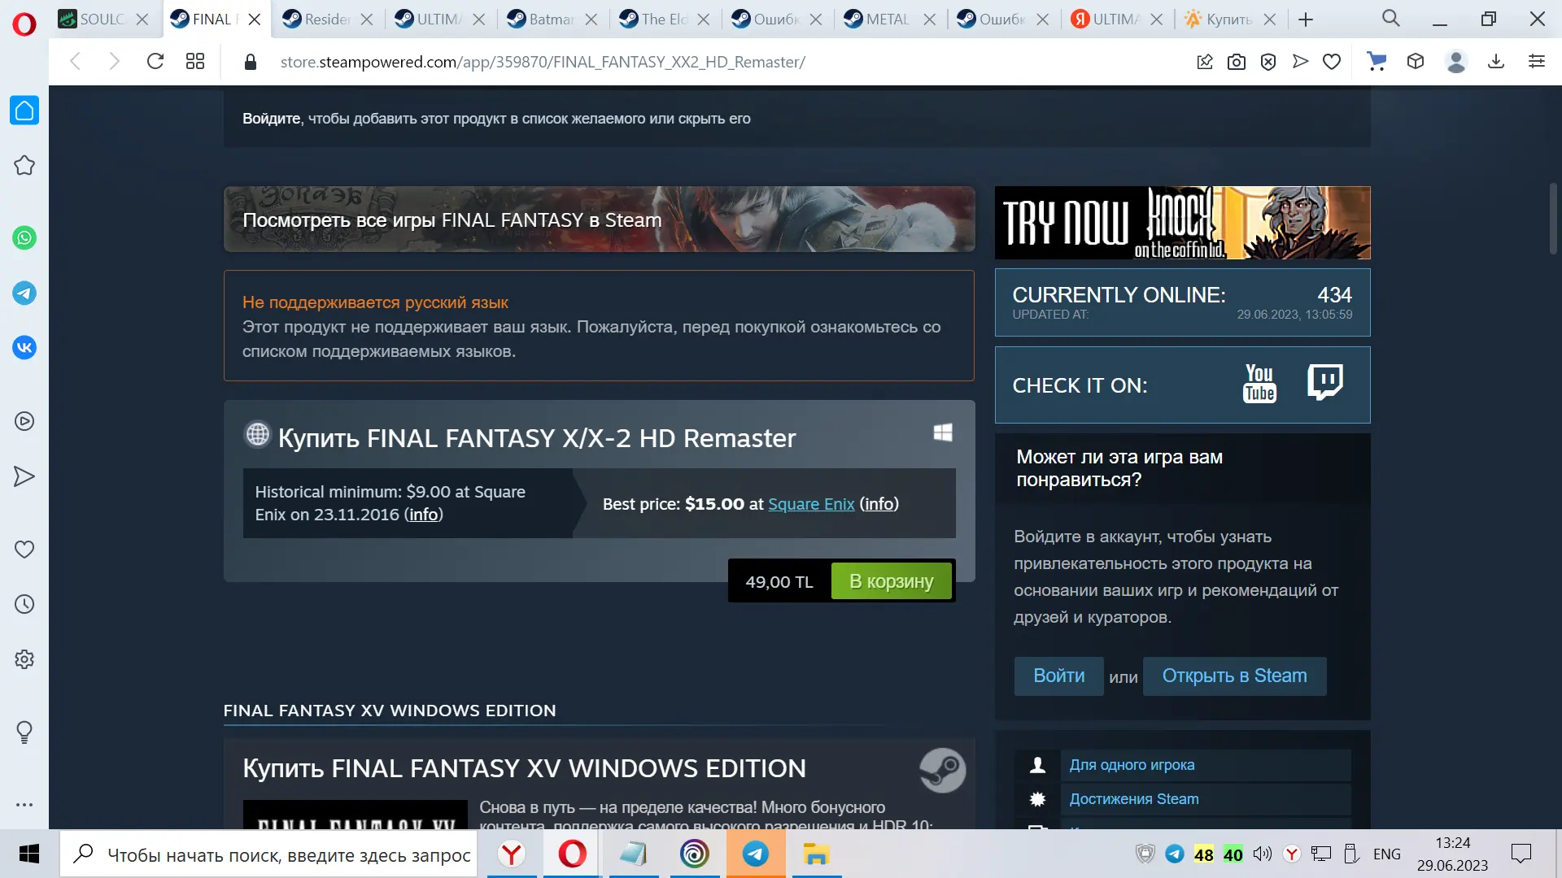Open the sidebar Flow arrow icon
This screenshot has width=1562, height=878.
[x=24, y=476]
